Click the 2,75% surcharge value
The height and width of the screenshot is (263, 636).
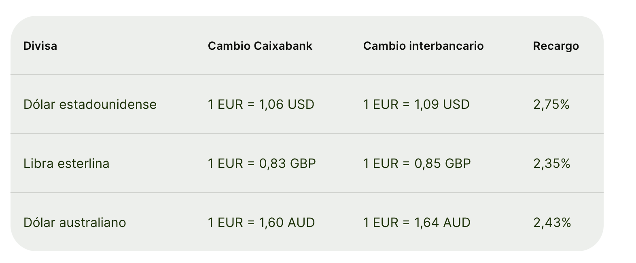click(551, 104)
